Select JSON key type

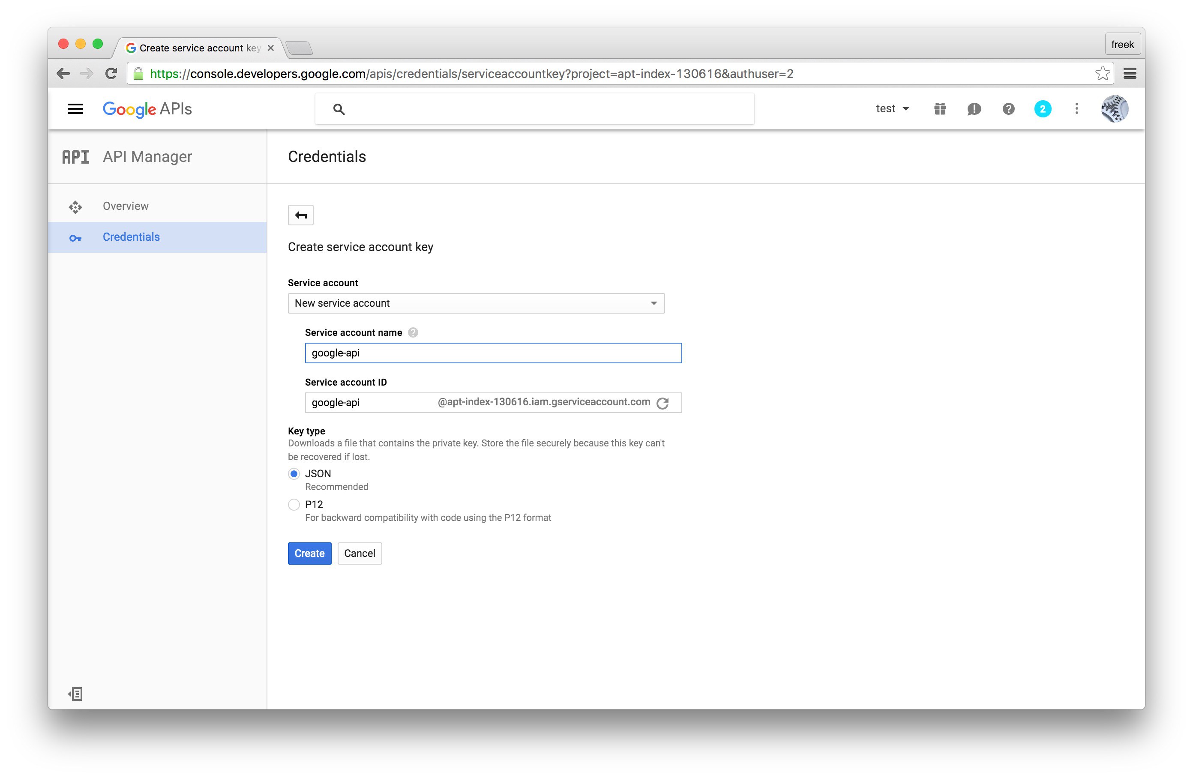pos(294,474)
